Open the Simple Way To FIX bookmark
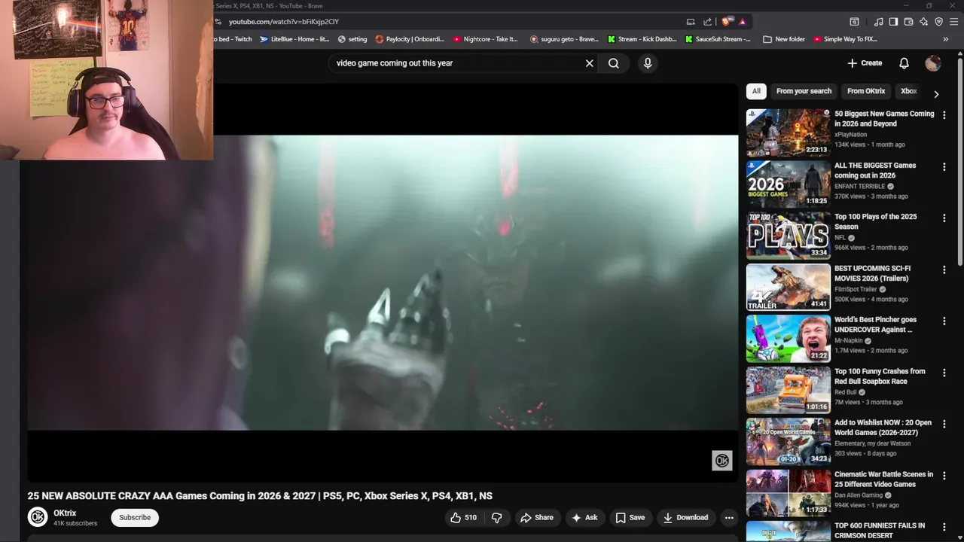 point(845,39)
